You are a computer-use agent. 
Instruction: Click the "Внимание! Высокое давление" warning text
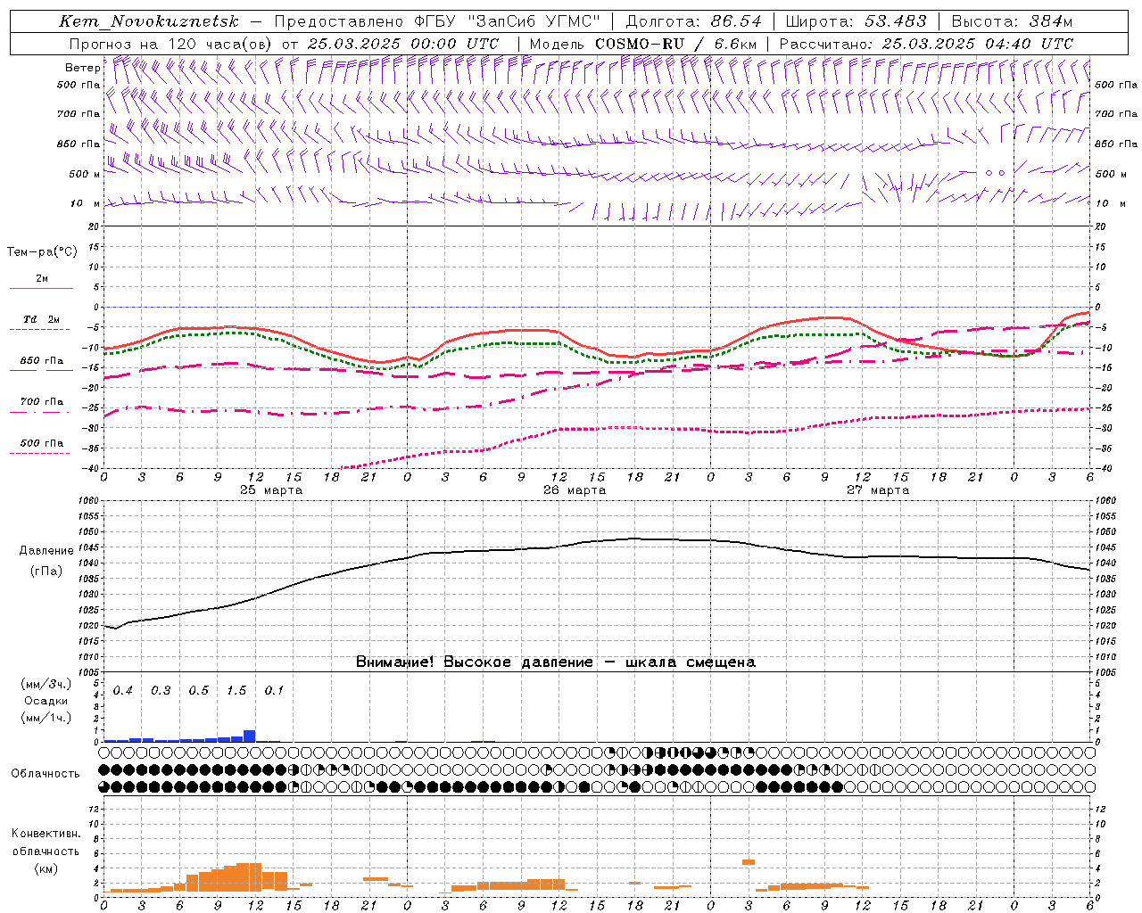474,662
